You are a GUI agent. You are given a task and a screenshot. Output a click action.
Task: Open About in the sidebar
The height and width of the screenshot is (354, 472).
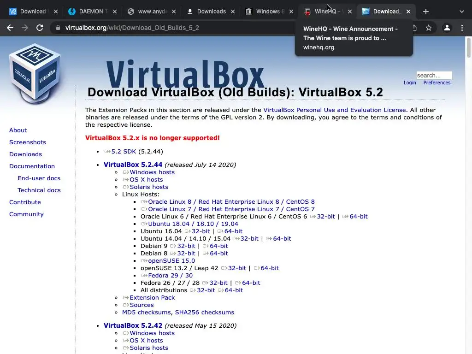coord(18,130)
